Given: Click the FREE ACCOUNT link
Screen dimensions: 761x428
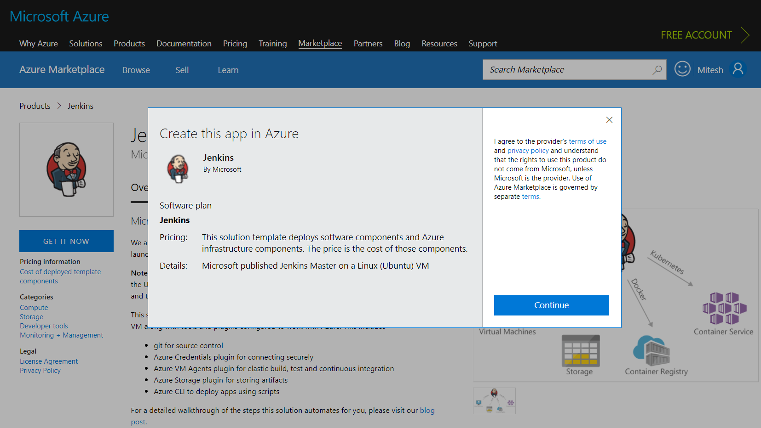Looking at the screenshot, I should [697, 35].
